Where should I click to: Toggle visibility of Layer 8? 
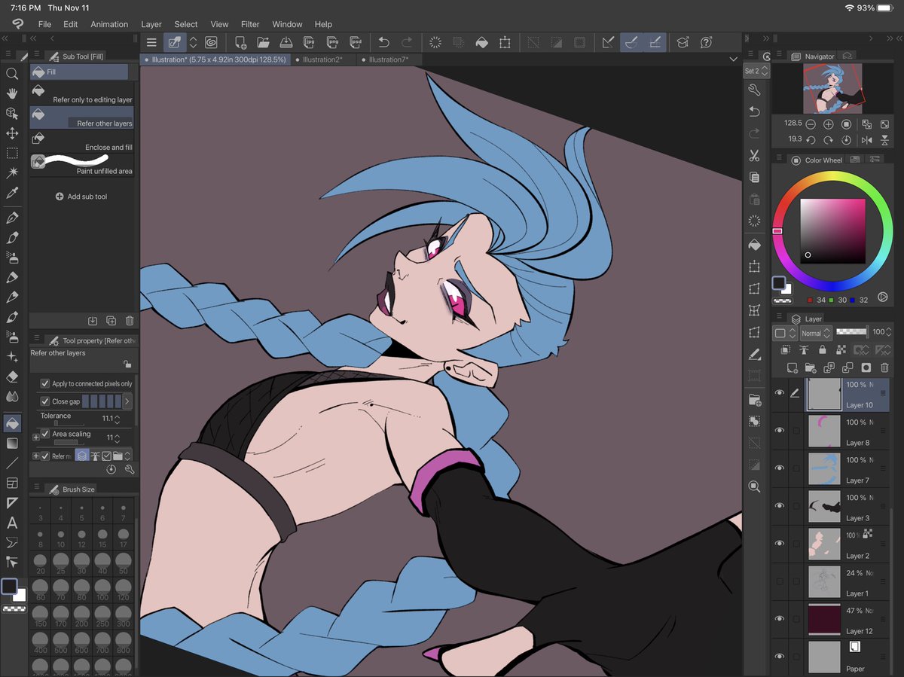[780, 431]
